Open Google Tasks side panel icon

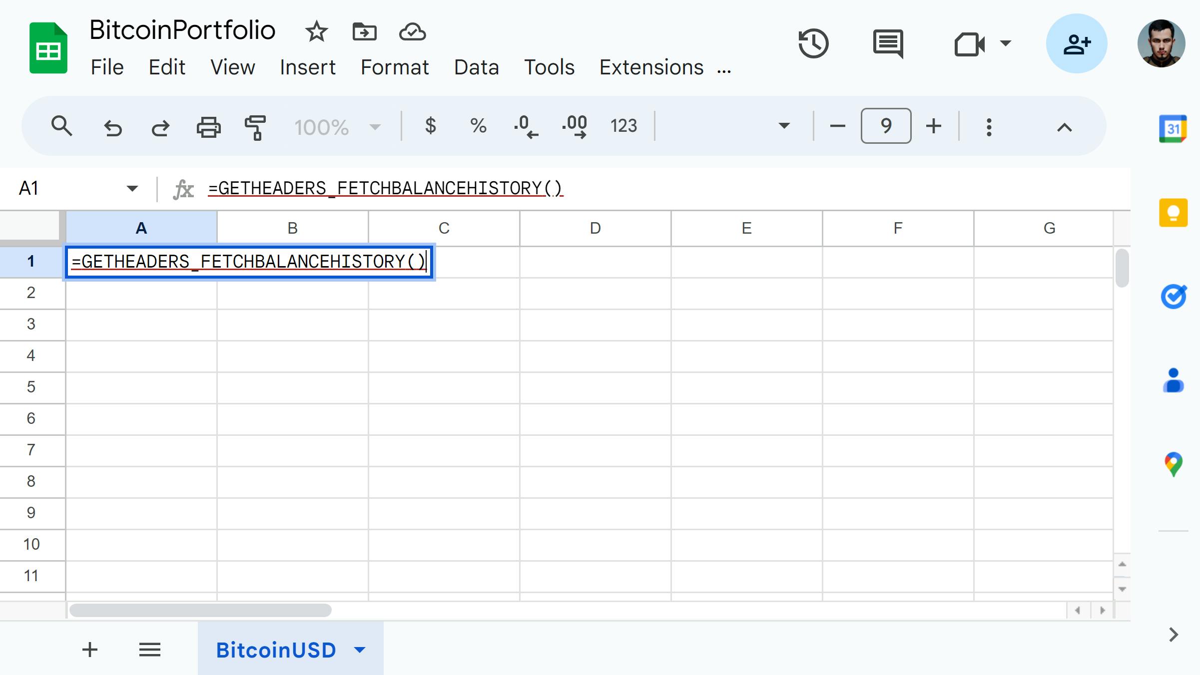click(x=1173, y=297)
